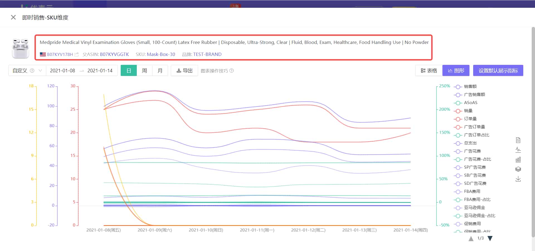Switch to 表格 table view
The width and height of the screenshot is (535, 251).
[x=429, y=71]
